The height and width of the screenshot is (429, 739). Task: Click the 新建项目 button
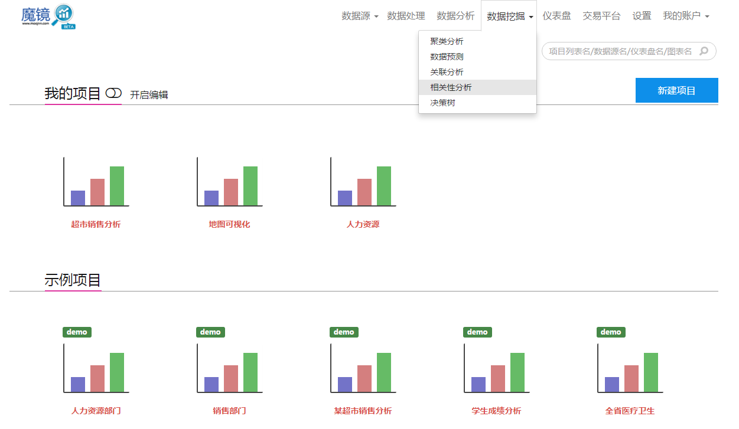676,90
